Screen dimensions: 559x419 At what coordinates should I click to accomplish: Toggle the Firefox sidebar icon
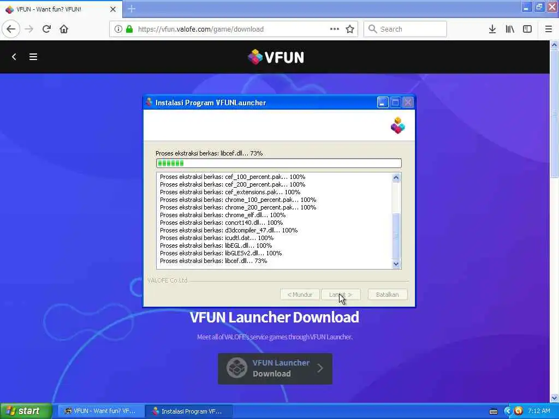click(527, 29)
